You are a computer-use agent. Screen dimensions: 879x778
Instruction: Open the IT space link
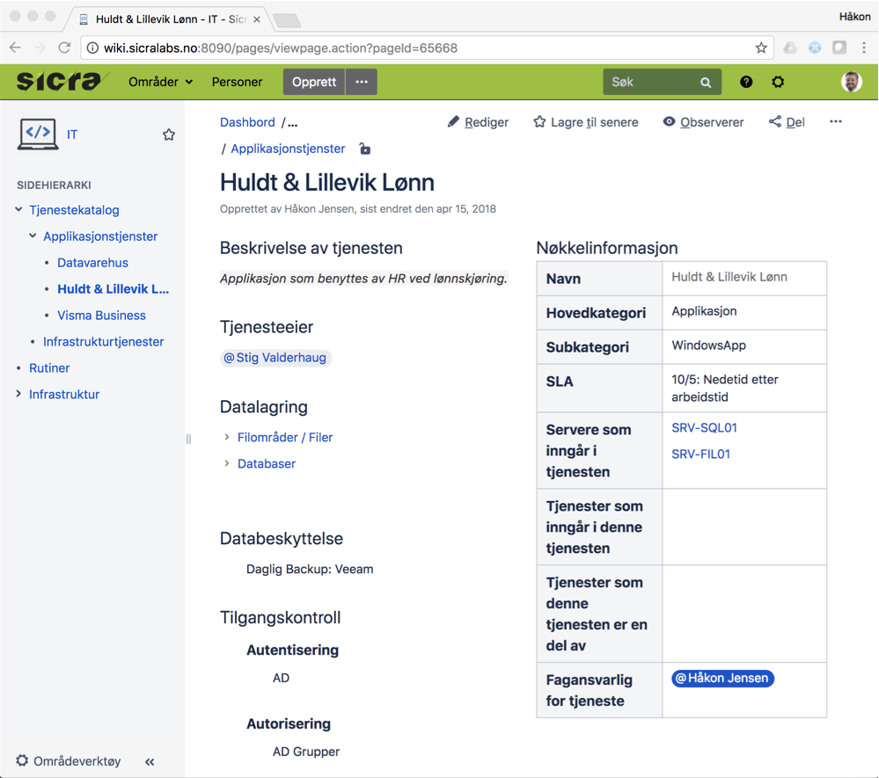(x=72, y=135)
